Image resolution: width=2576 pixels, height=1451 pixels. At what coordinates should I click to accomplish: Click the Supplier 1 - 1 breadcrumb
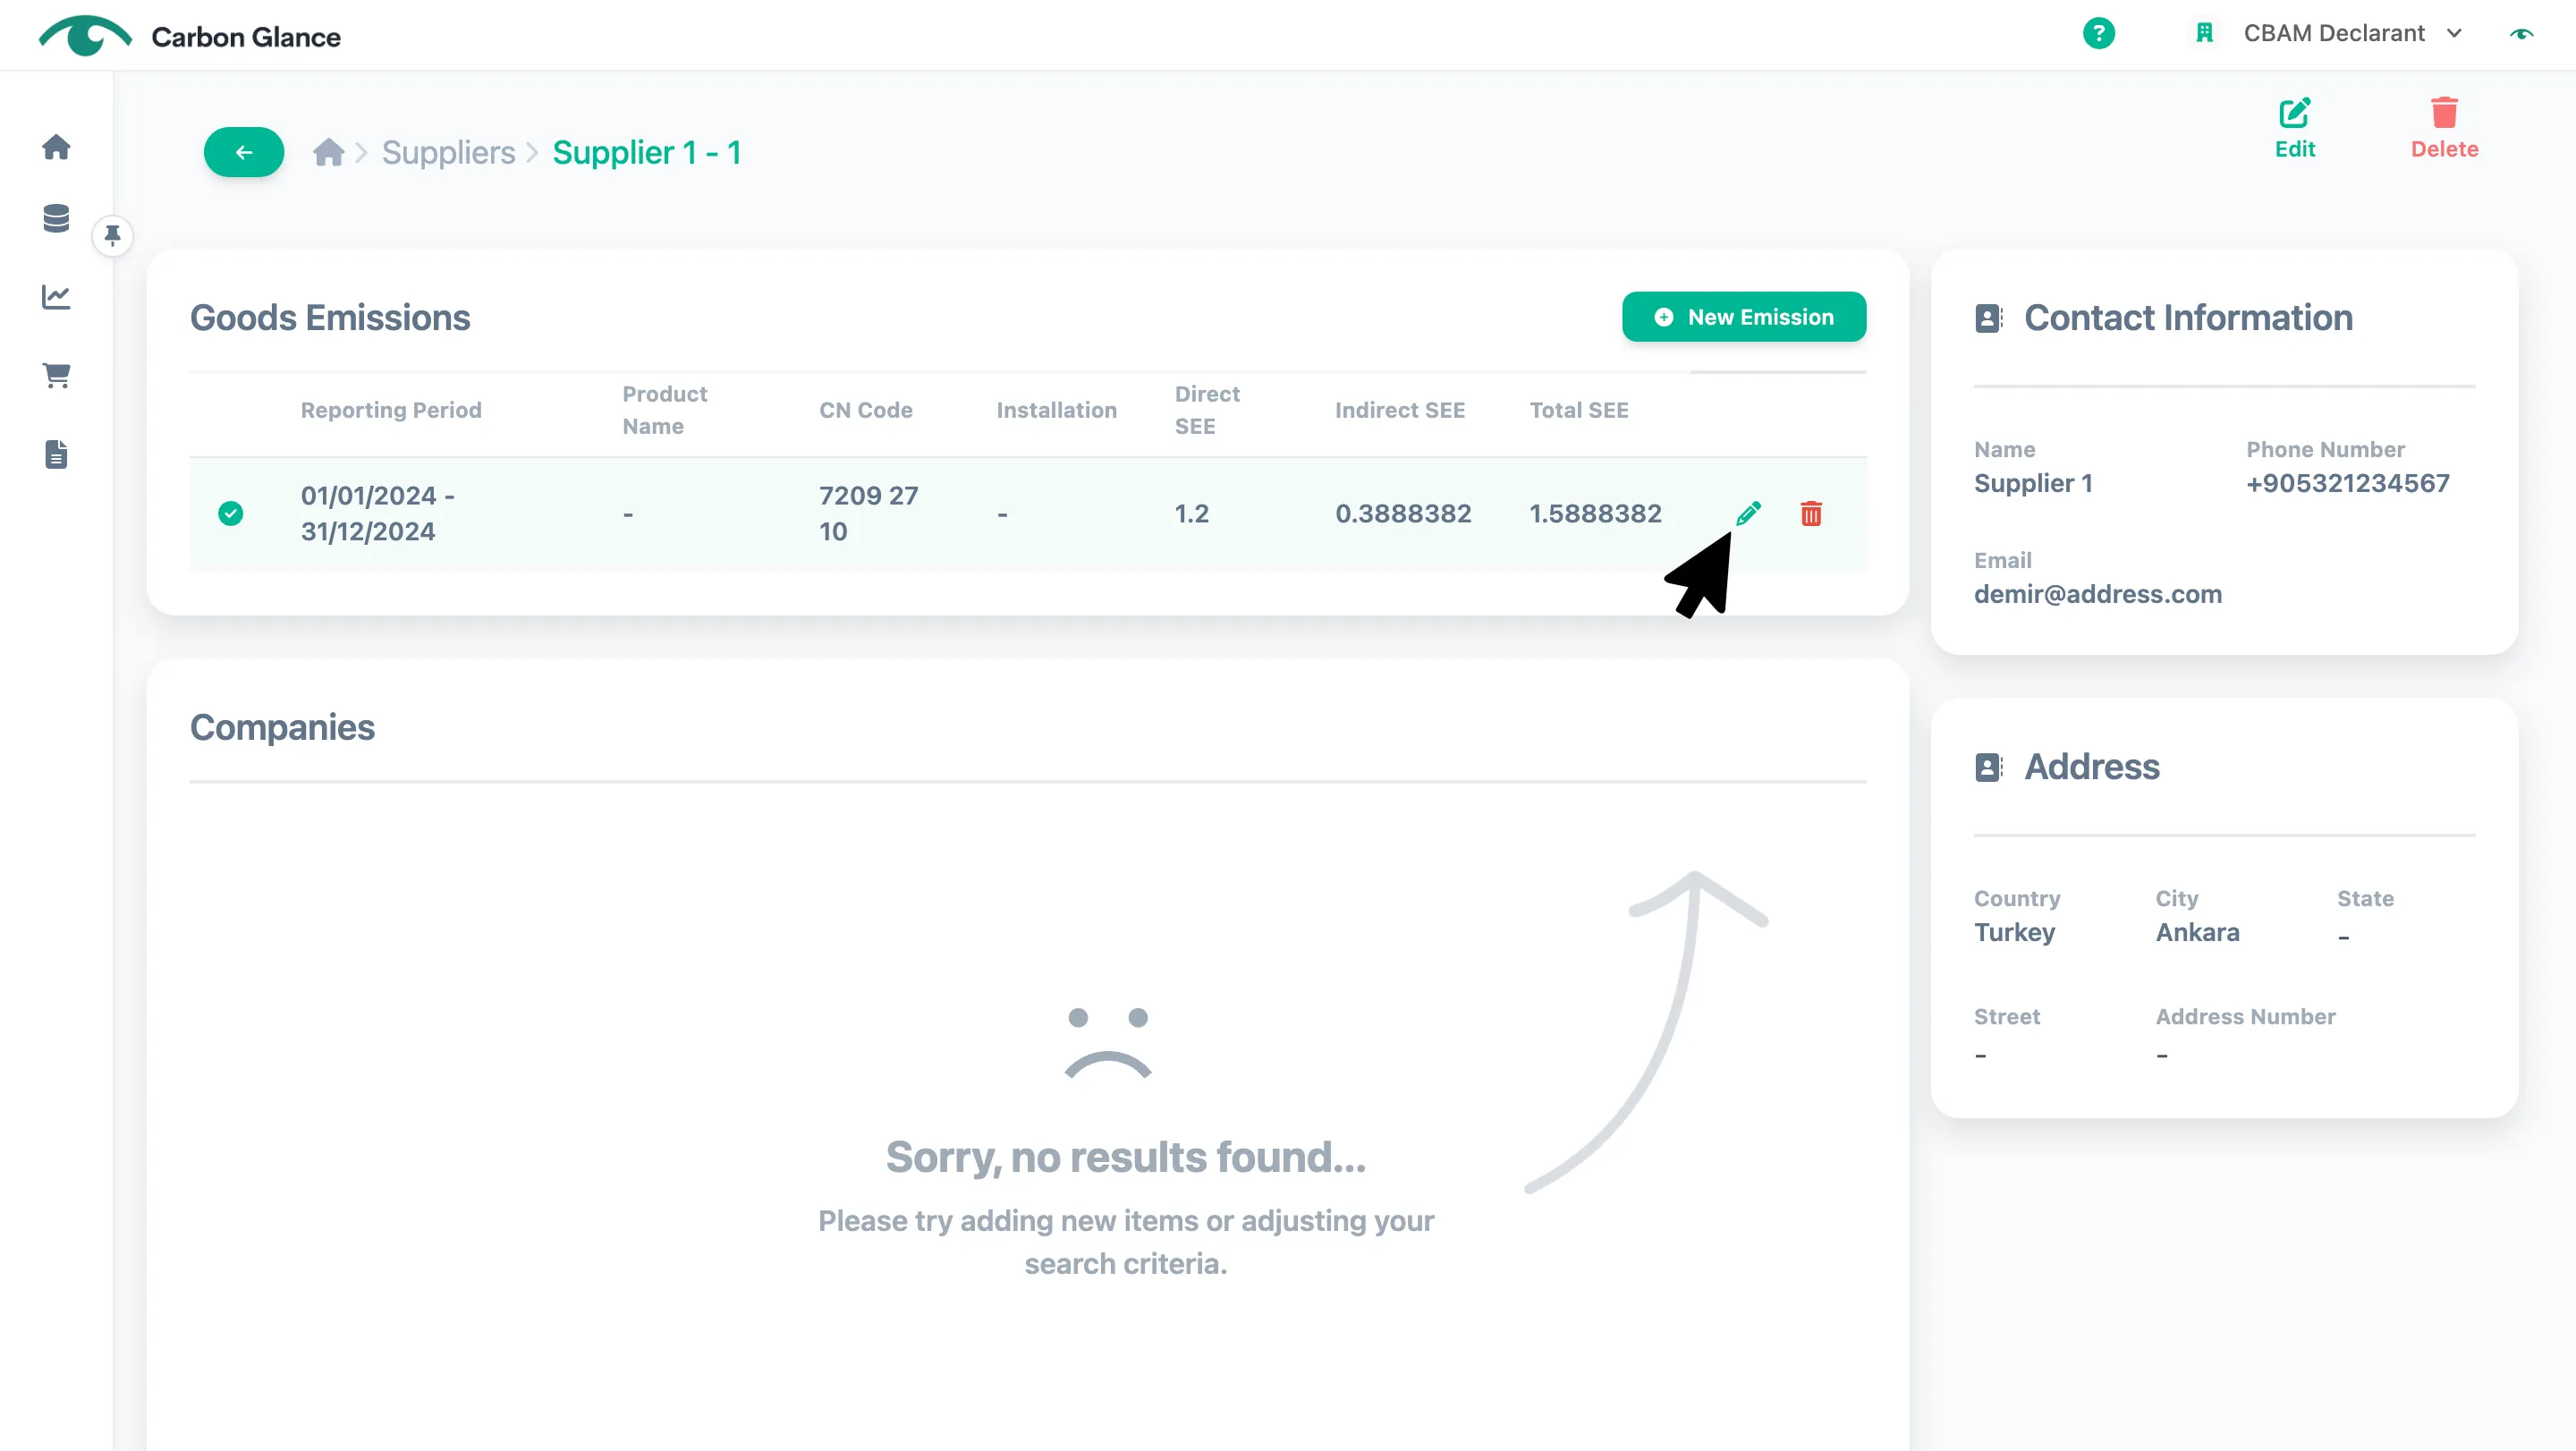pos(647,152)
